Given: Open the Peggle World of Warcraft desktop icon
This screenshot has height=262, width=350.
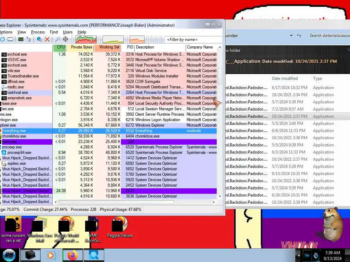Looking at the screenshot, I should click(x=66, y=229).
